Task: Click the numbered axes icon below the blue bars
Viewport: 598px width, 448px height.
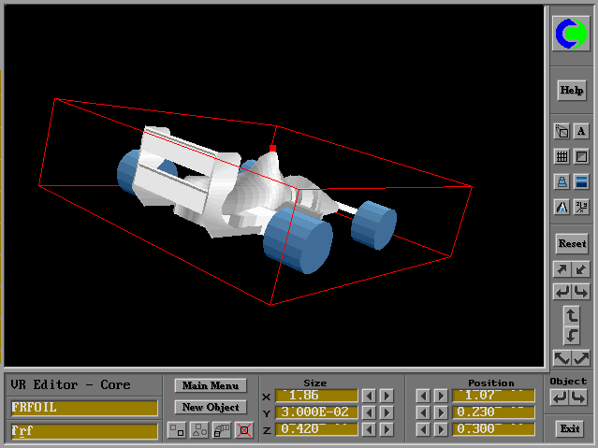Action: point(581,208)
